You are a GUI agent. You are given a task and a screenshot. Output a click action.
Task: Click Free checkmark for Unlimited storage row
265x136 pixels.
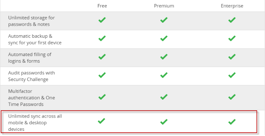click(x=102, y=20)
